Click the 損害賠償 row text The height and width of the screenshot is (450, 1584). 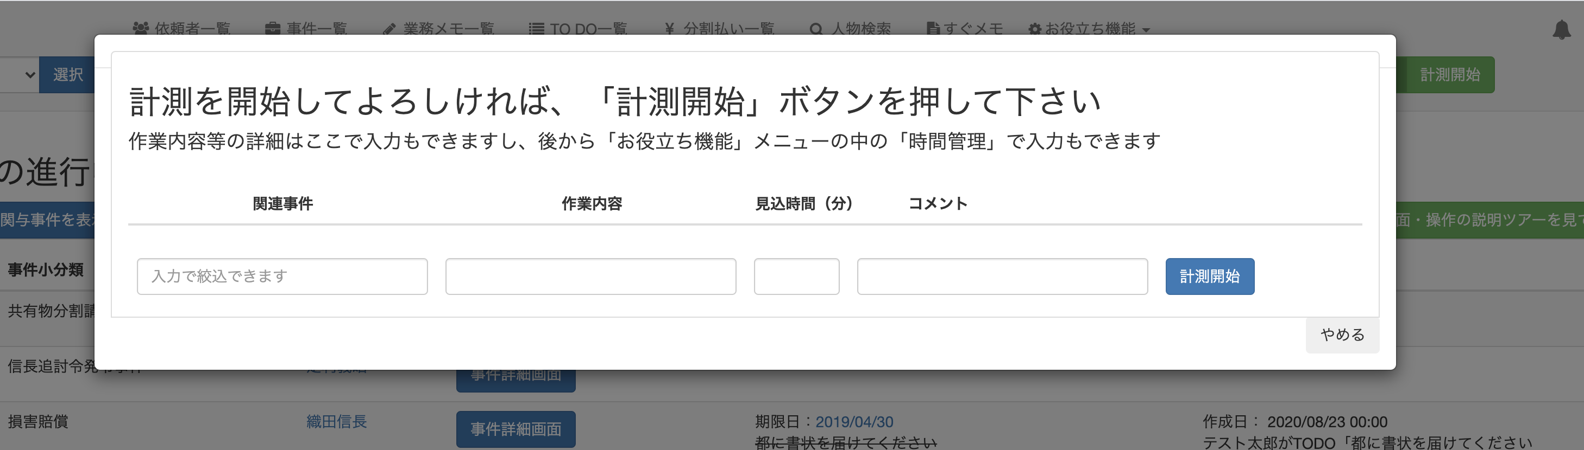coord(38,421)
